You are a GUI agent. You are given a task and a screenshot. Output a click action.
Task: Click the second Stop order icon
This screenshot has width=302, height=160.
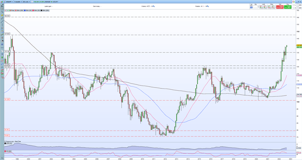274,7
